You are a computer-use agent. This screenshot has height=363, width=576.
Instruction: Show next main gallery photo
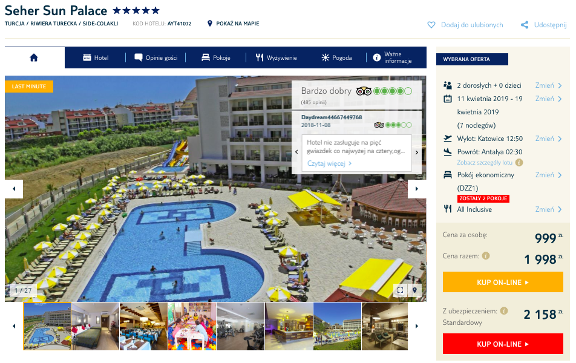click(417, 189)
